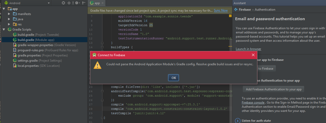Close the app editor tab
Screen dimensions: 326x123
point(103,3)
